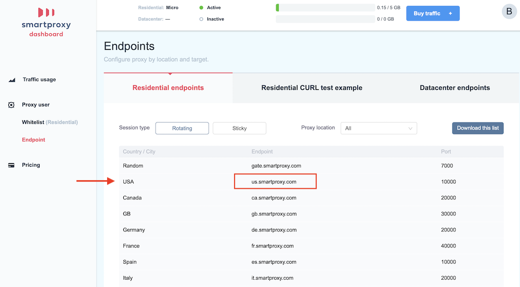Go to Endpoint in the sidebar

click(33, 140)
